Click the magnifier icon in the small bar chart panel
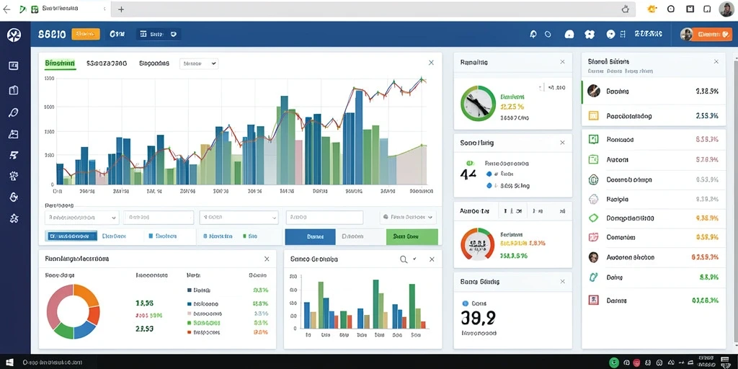 [x=404, y=259]
